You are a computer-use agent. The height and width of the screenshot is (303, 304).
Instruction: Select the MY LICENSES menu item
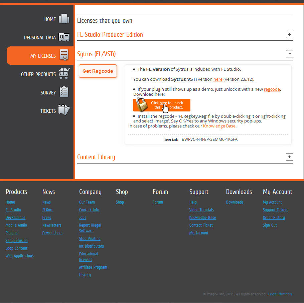40,56
